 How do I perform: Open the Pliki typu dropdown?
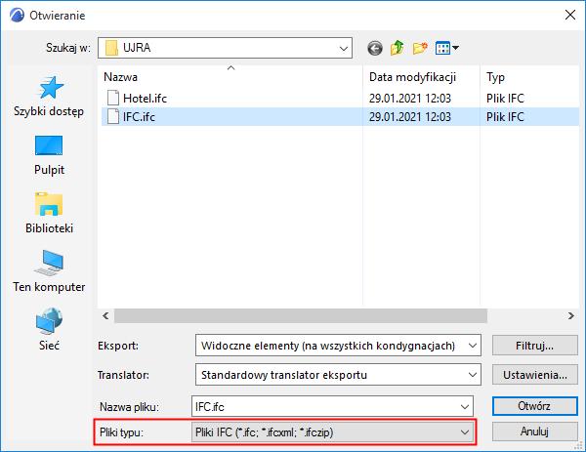click(x=332, y=432)
